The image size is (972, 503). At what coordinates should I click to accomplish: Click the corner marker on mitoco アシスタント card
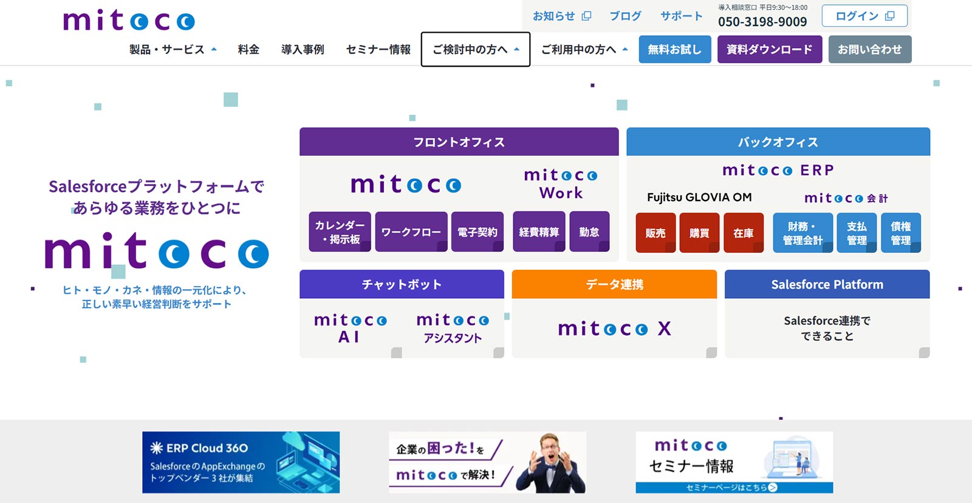pyautogui.click(x=499, y=352)
